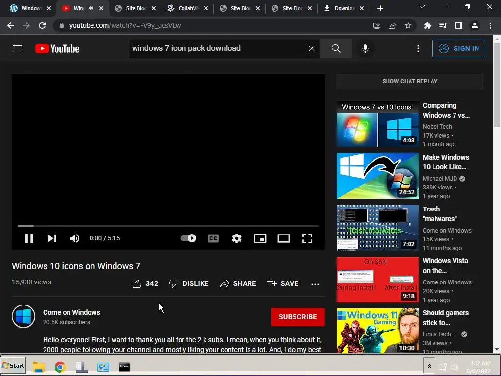The width and height of the screenshot is (501, 376).
Task: Bookmark this page with star
Action: pyautogui.click(x=408, y=25)
